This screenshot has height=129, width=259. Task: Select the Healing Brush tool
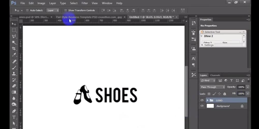click(14, 61)
